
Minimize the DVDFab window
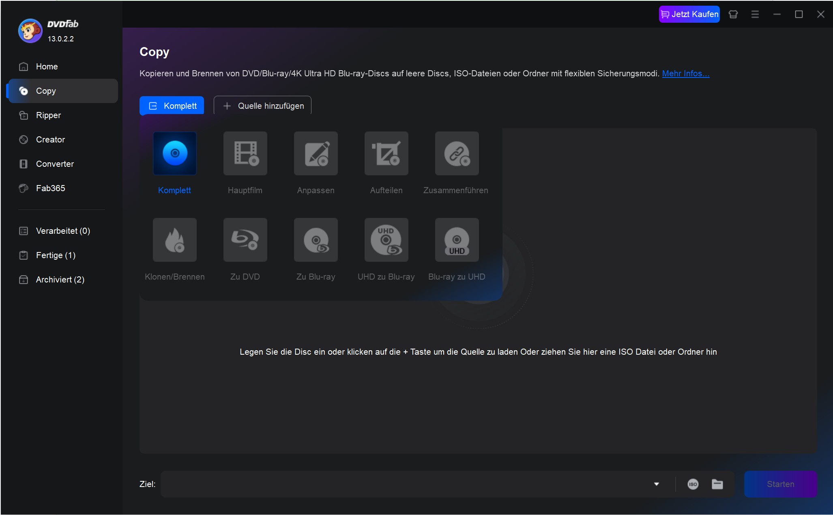[777, 14]
